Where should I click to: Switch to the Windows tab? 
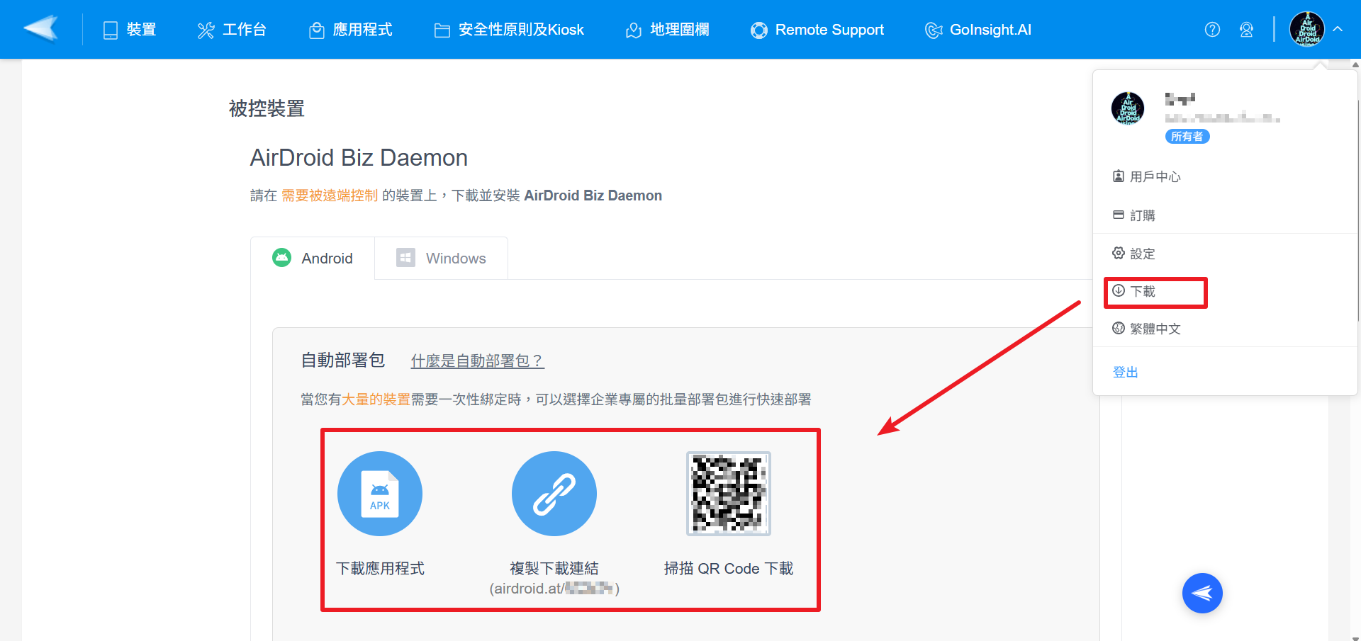pyautogui.click(x=441, y=258)
